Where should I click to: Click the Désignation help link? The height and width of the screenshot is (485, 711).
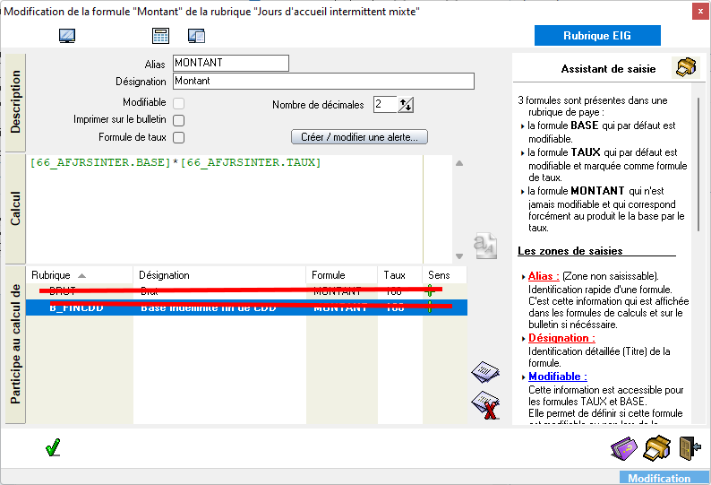[x=561, y=338]
